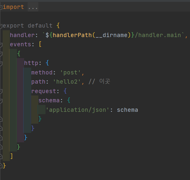Viewport: 190px width, 180px height.
Task: Click the 'http' property key
Action: [31, 63]
